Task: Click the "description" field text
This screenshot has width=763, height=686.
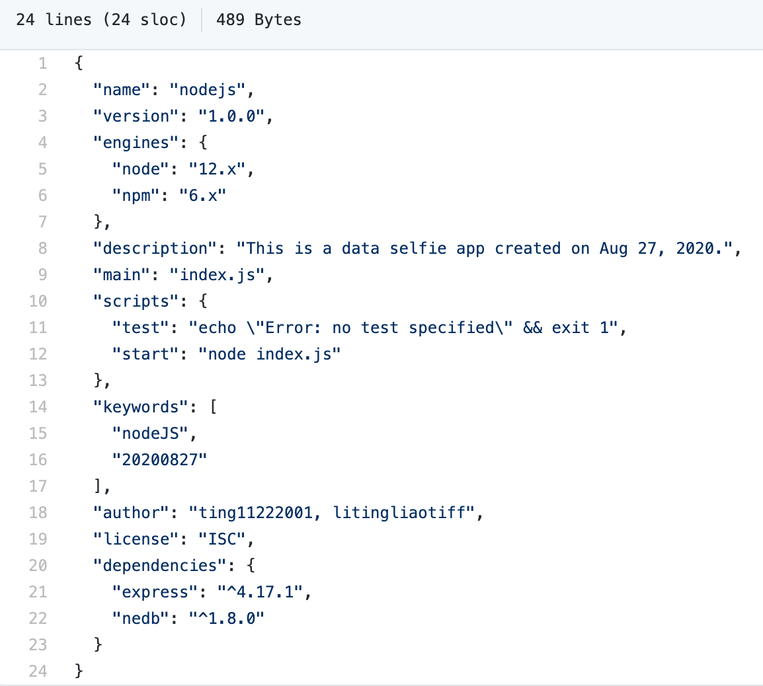Action: click(x=153, y=248)
